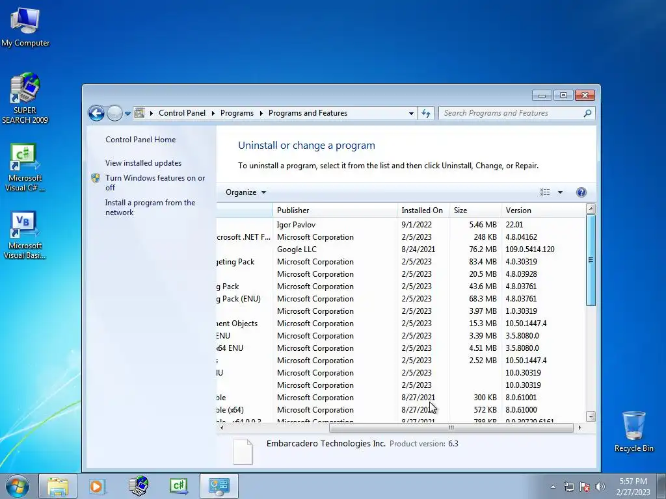Click the horizontal scrollbar thumb
666x499 pixels.
pos(451,428)
